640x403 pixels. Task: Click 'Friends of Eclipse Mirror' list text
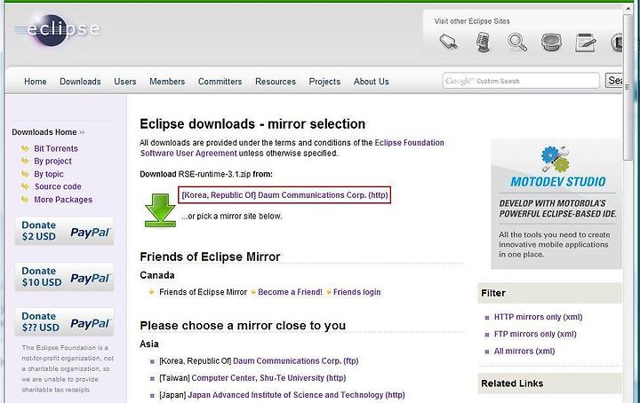[203, 292]
